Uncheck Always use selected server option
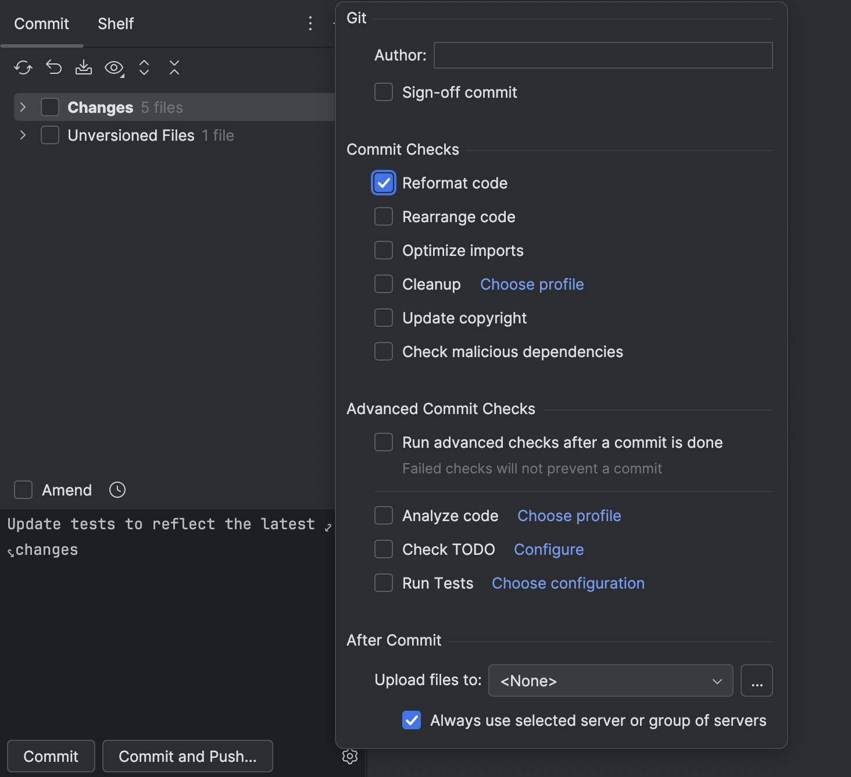Image resolution: width=851 pixels, height=777 pixels. (x=411, y=720)
